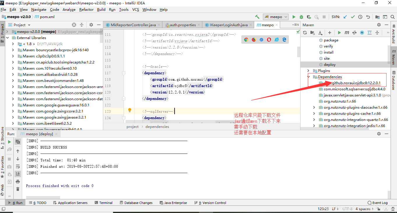Start debugging with the bug icon
The image size is (397, 213).
[301, 17]
